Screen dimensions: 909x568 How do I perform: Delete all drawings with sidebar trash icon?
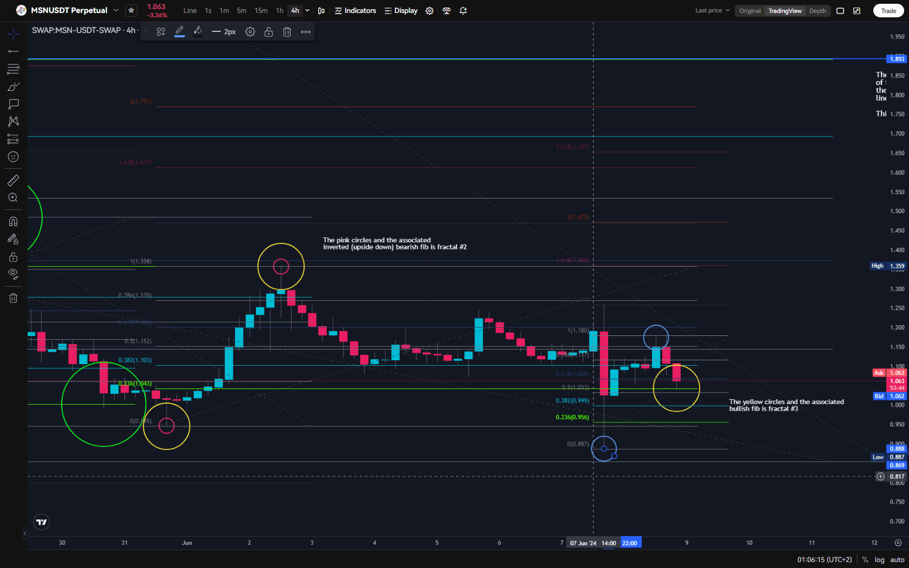pyautogui.click(x=14, y=298)
